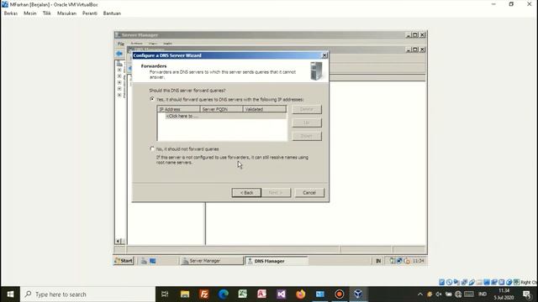The width and height of the screenshot is (538, 302).
Task: Click the VirtualBox USB devices status icon
Action: point(472,282)
